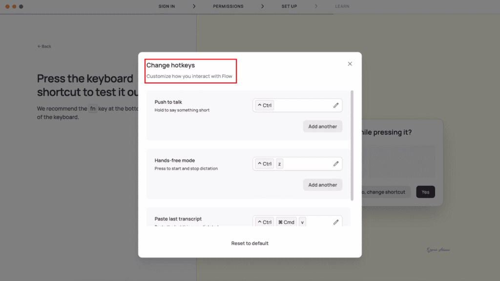Click the hotkeys list scrollbar
This screenshot has width=500, height=281.
(352, 145)
